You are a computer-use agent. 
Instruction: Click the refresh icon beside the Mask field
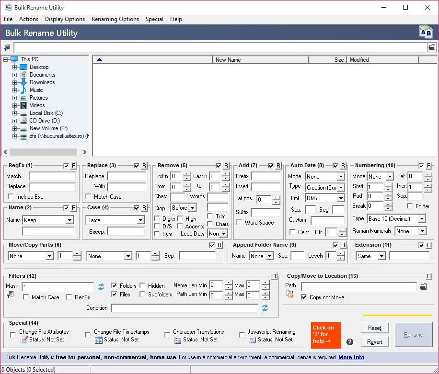101,287
